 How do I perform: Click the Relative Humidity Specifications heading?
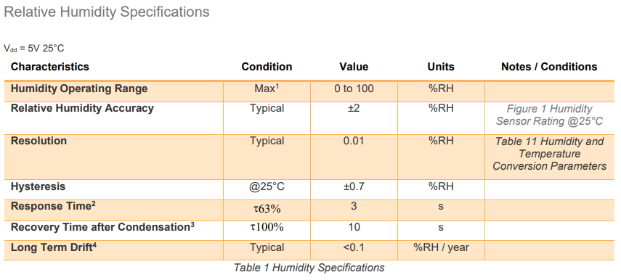[107, 12]
